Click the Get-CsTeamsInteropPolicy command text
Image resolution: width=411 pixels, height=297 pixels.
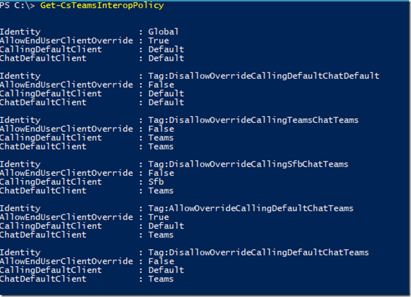pyautogui.click(x=102, y=6)
